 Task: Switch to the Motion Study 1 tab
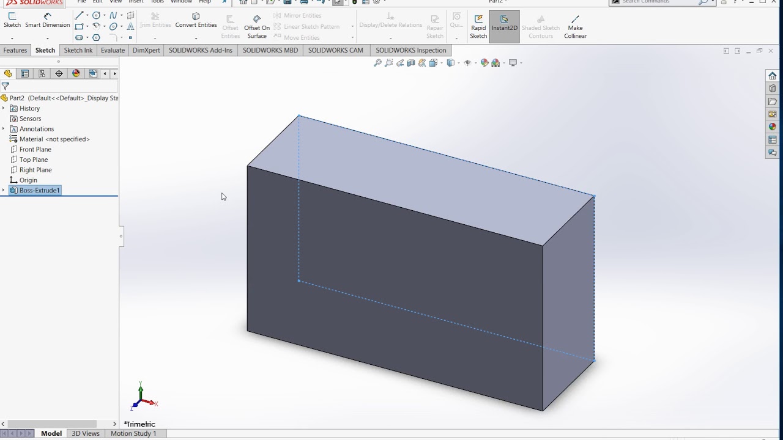133,433
